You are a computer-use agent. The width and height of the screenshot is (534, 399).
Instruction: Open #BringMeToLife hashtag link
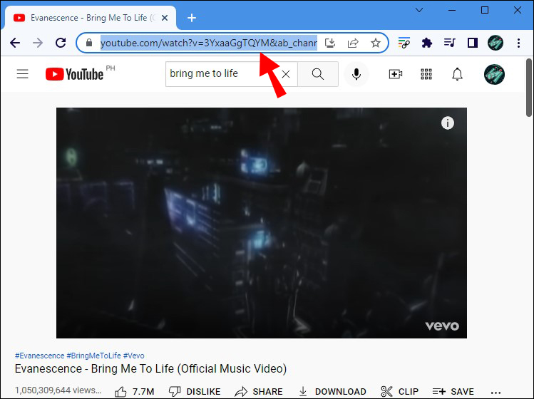pyautogui.click(x=93, y=356)
